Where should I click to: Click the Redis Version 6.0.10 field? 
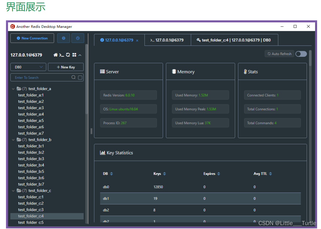tap(128, 95)
